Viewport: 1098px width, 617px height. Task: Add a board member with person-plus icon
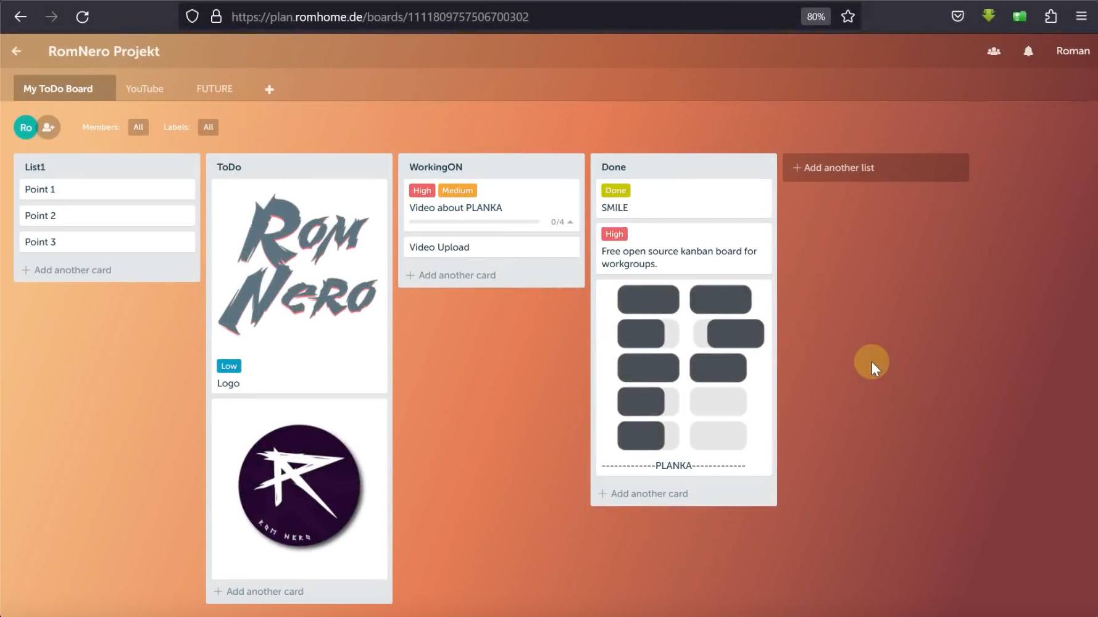[x=49, y=128]
